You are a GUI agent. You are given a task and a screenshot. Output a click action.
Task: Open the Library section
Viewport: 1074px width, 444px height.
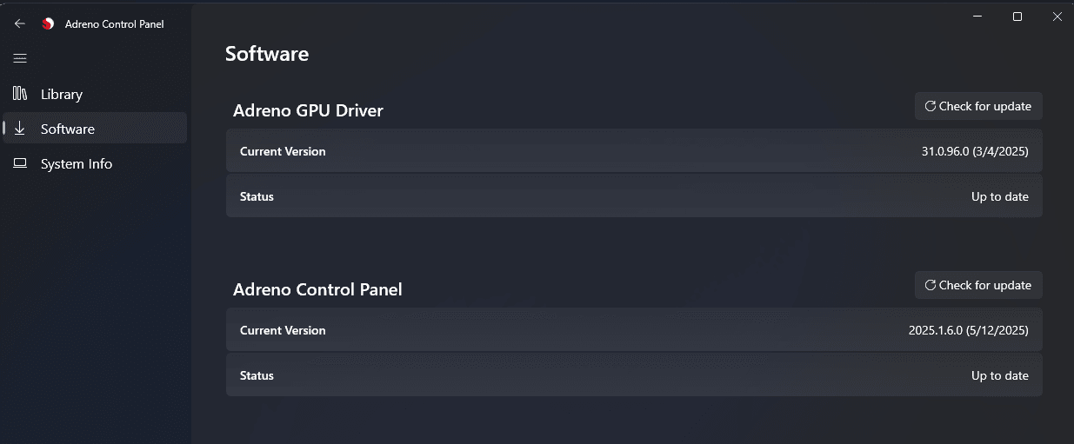62,94
